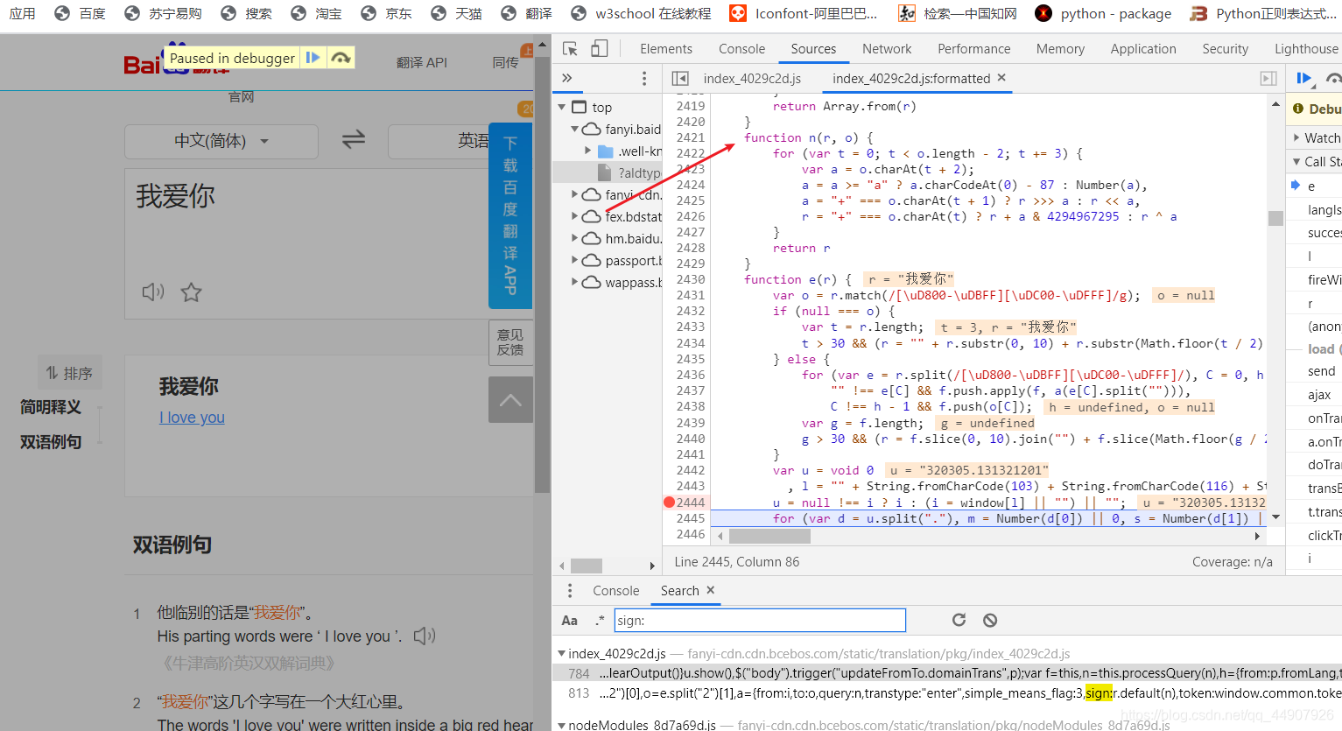Image resolution: width=1342 pixels, height=731 pixels.
Task: Switch to the Elements tab
Action: click(x=666, y=49)
